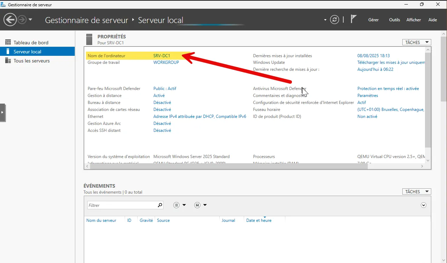The height and width of the screenshot is (263, 447).
Task: Open the TÂCHES dropdown in Événements
Action: (417, 191)
